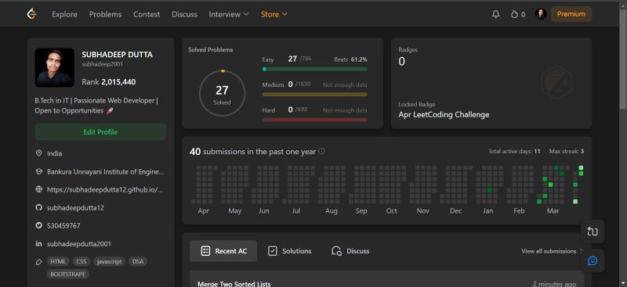Viewport: 627px width, 287px height.
Task: Open the Contest page
Action: coord(147,14)
